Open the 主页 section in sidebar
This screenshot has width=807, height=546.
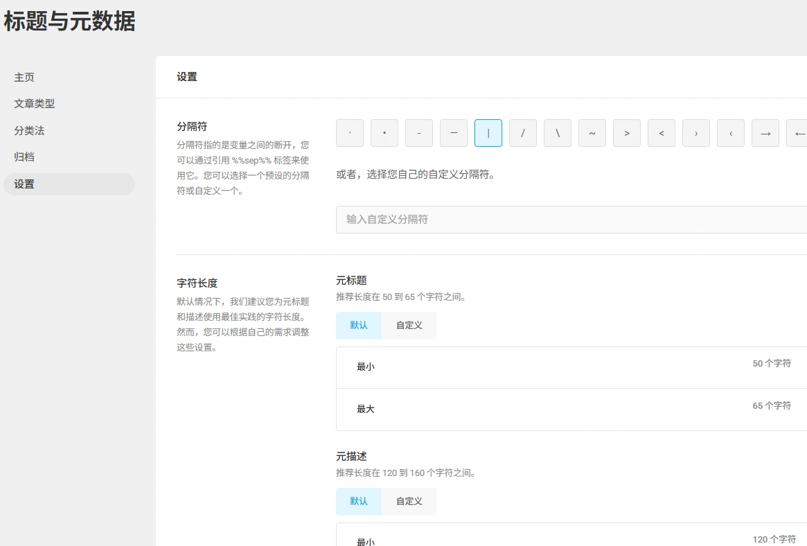[24, 78]
